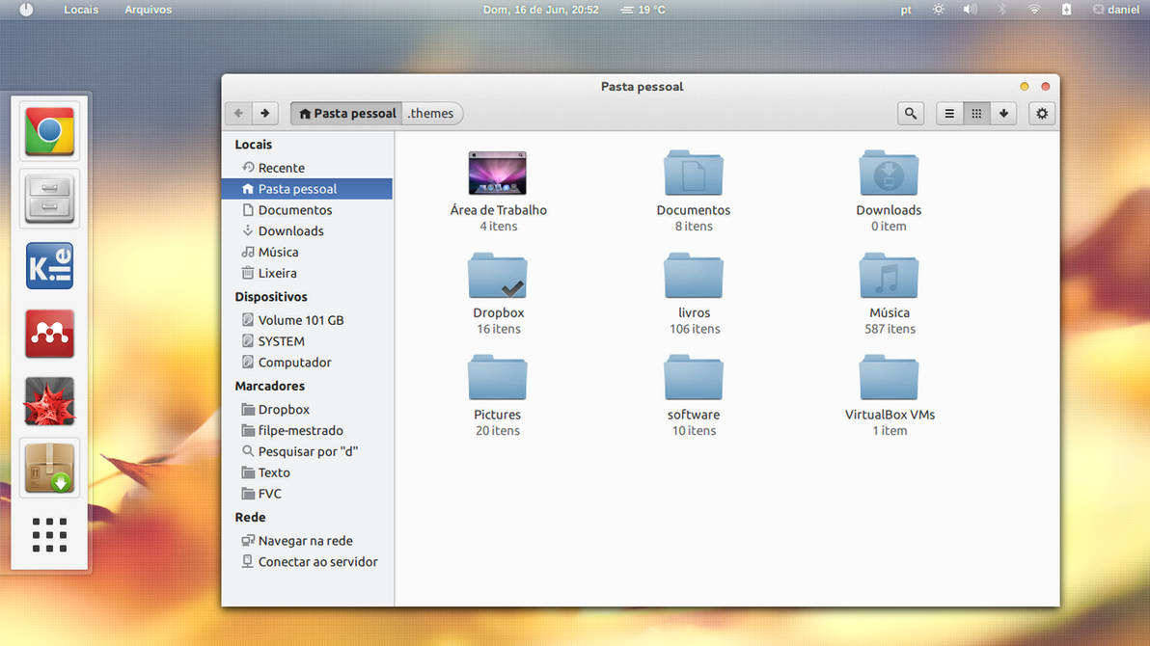Minimize the Pasta pessoal window

1024,87
